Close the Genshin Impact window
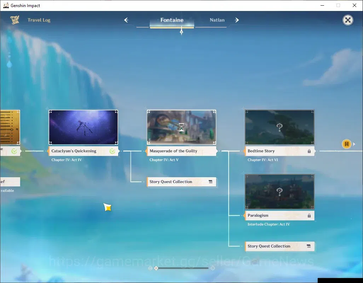The image size is (363, 283). tap(354, 5)
